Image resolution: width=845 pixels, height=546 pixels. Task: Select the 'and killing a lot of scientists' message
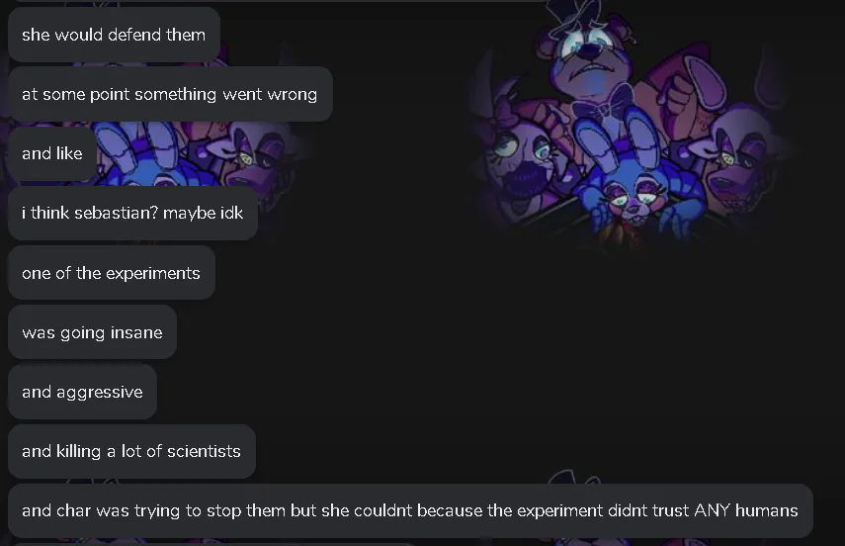pyautogui.click(x=131, y=451)
